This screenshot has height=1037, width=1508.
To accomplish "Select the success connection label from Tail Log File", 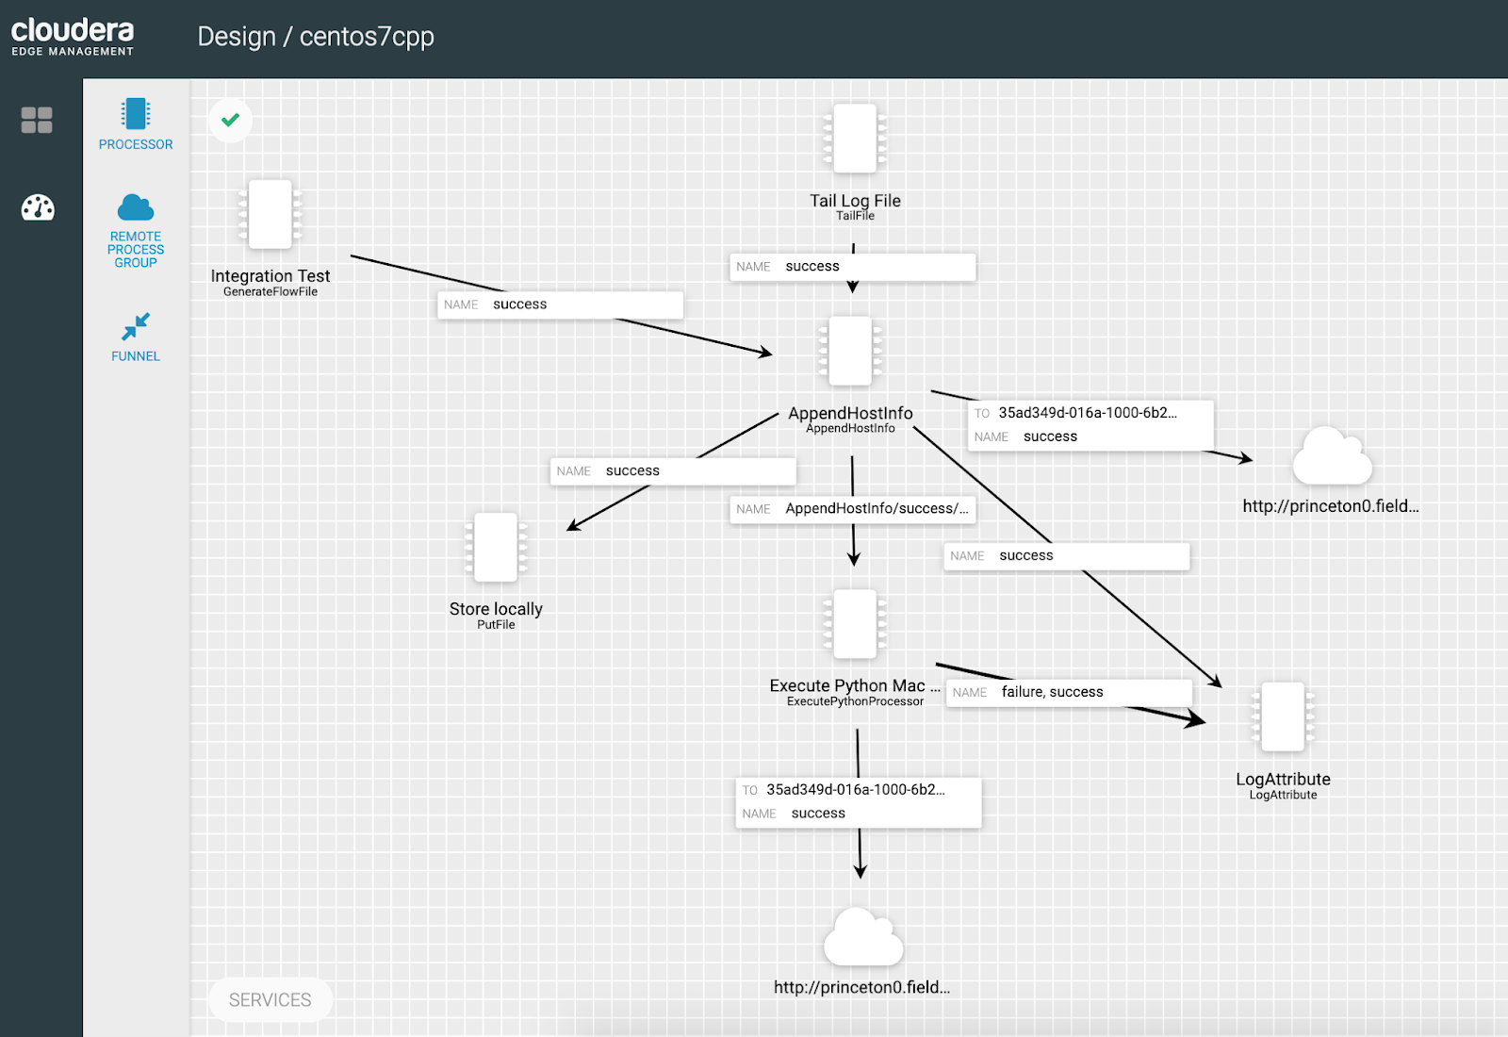I will pyautogui.click(x=853, y=267).
